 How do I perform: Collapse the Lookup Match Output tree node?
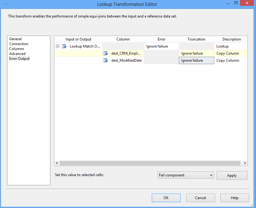click(58, 46)
